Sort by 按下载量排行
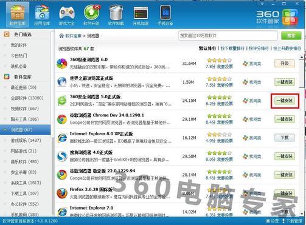306x225 pixels. (232, 49)
